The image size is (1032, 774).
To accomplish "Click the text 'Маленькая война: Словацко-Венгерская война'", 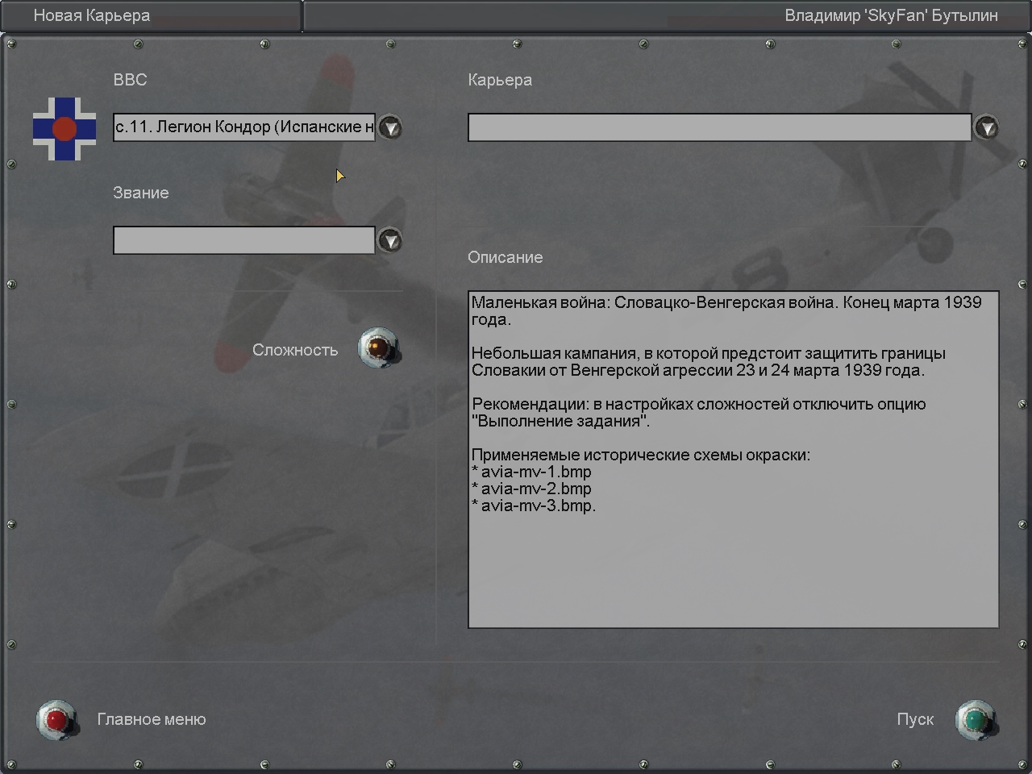I will [653, 302].
